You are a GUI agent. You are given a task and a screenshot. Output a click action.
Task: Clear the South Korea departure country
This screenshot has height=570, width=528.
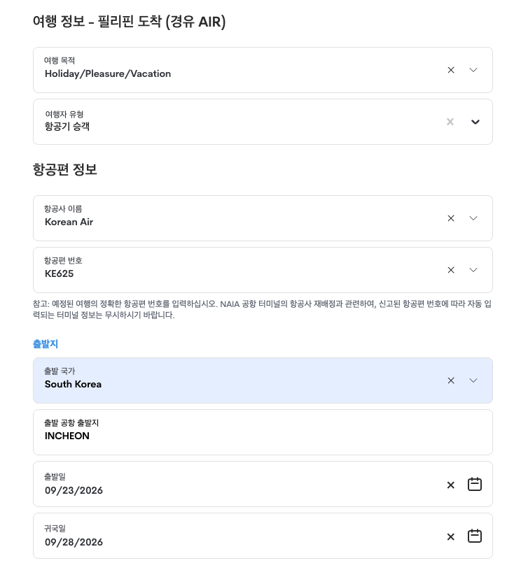click(x=451, y=380)
